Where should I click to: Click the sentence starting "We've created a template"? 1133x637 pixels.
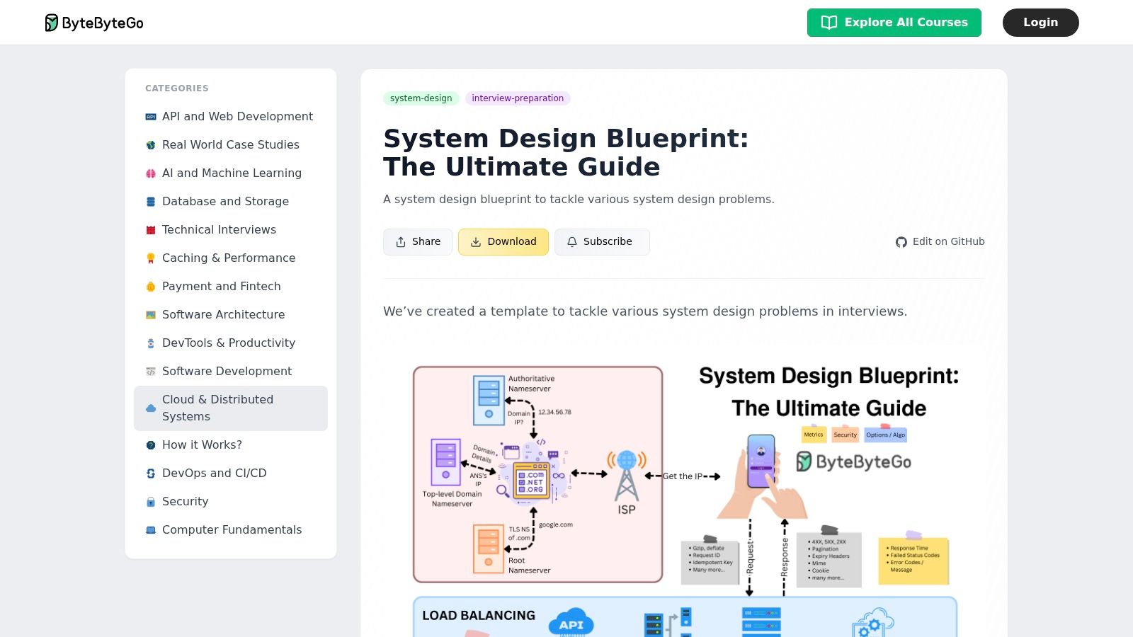click(645, 311)
